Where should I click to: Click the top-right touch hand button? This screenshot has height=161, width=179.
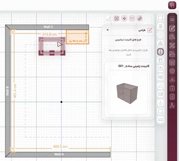[x=172, y=5]
